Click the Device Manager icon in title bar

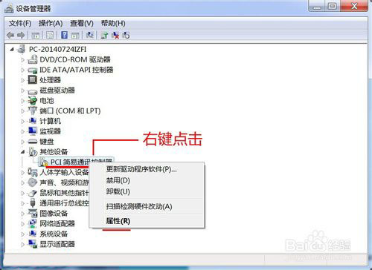coord(9,9)
